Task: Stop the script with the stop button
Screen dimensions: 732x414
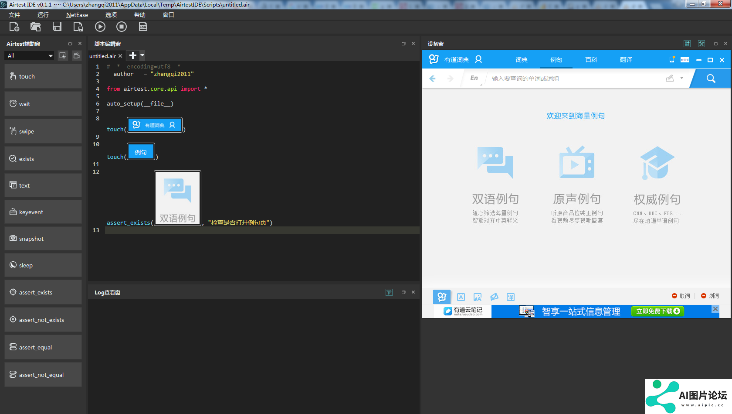Action: point(122,27)
